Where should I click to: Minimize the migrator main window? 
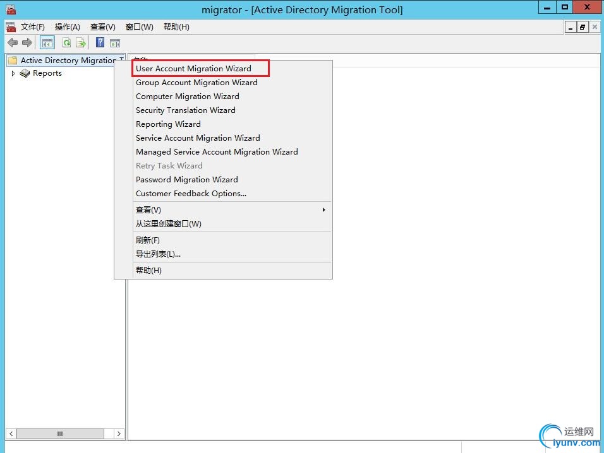point(547,7)
